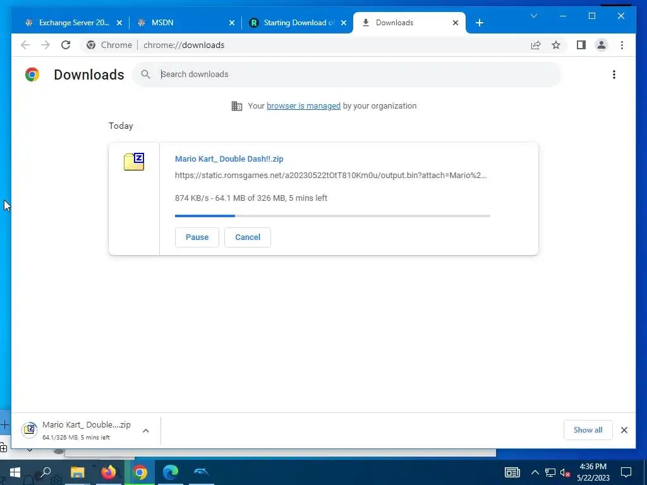The width and height of the screenshot is (647, 485).
Task: Select the Downloads tab
Action: tap(409, 23)
